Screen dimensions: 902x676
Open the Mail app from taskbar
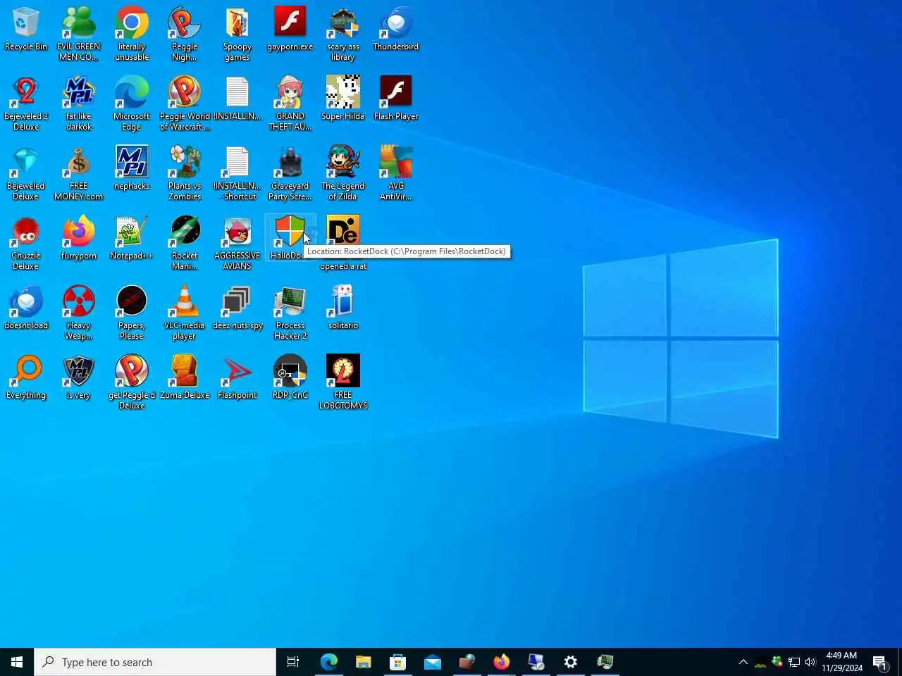click(432, 662)
